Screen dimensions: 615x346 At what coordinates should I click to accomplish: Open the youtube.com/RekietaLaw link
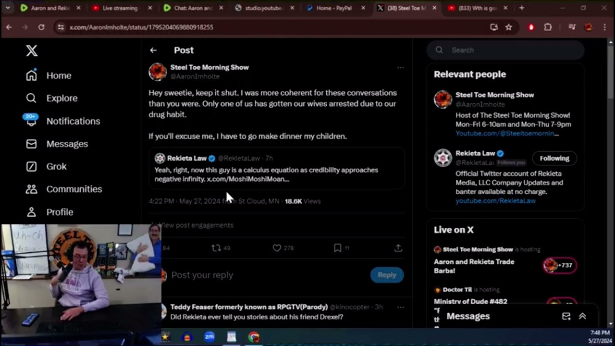coord(495,201)
